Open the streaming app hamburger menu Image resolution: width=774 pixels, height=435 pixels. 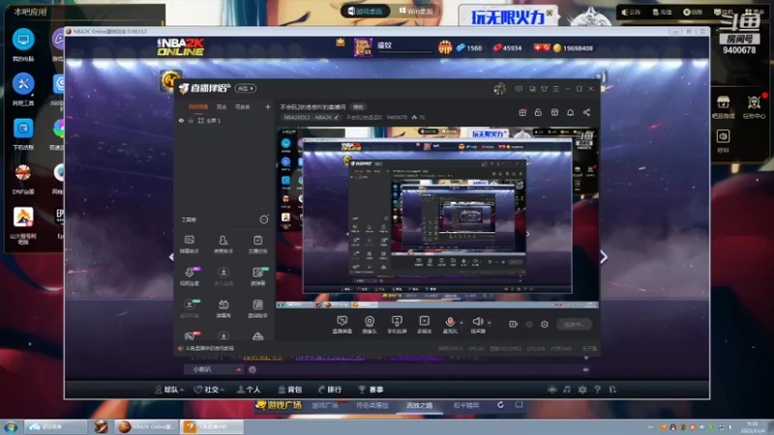tap(555, 89)
